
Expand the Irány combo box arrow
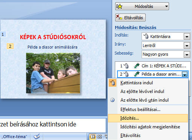[187, 46]
